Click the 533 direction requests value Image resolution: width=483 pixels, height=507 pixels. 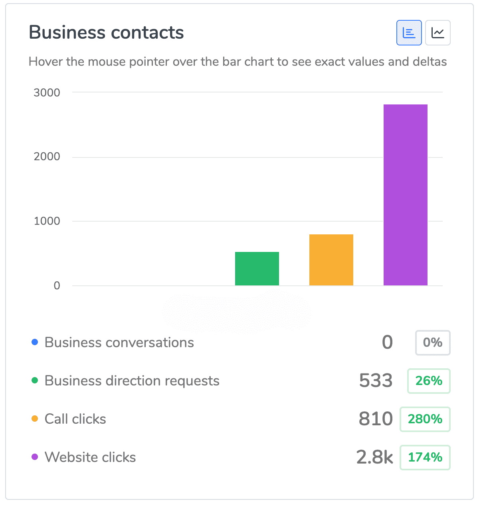click(376, 381)
